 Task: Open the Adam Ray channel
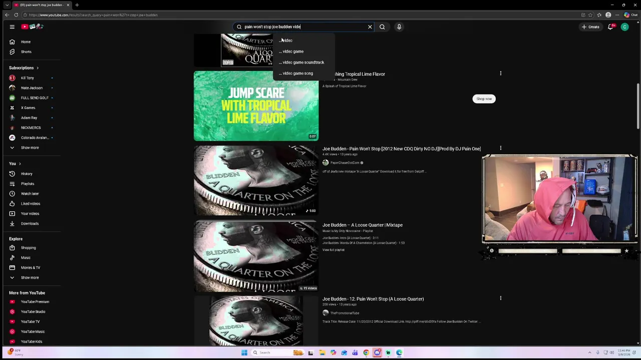30,118
